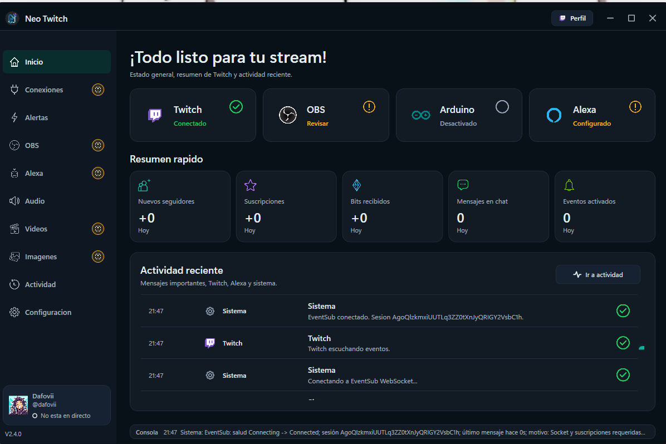
Task: Click the speaker icon for Audio
Action: [x=14, y=201]
